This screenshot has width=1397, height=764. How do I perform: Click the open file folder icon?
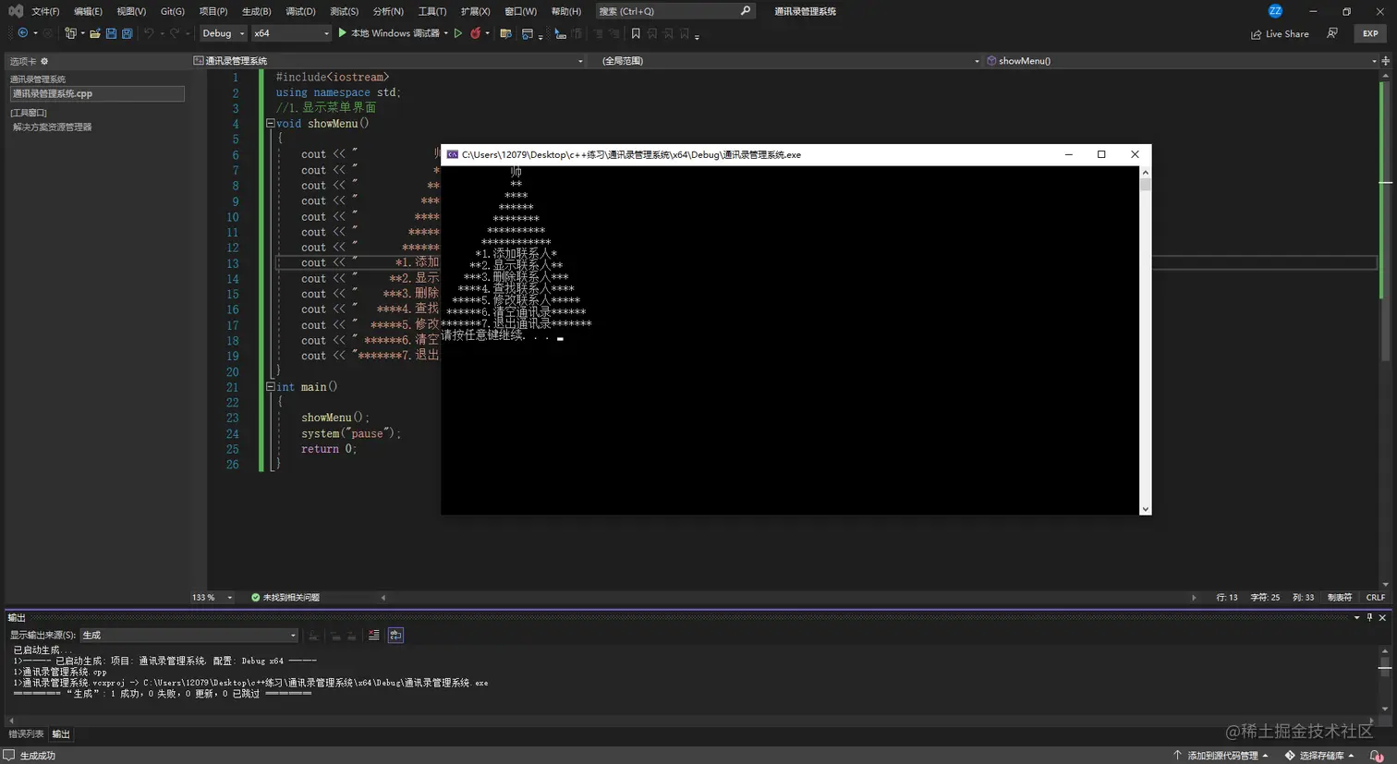(94, 33)
